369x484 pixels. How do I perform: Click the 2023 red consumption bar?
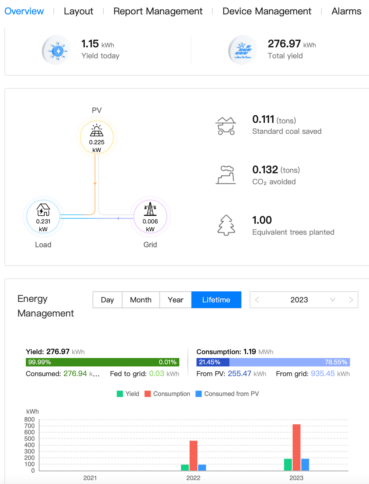296,447
